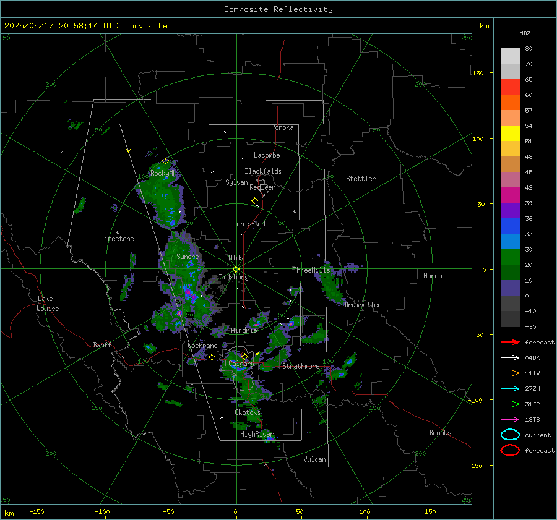Click the Sylvan label
Image resolution: width=557 pixels, height=520 pixels.
tap(236, 182)
